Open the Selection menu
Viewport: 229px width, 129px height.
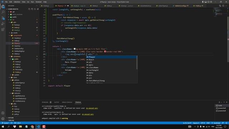click(17, 2)
